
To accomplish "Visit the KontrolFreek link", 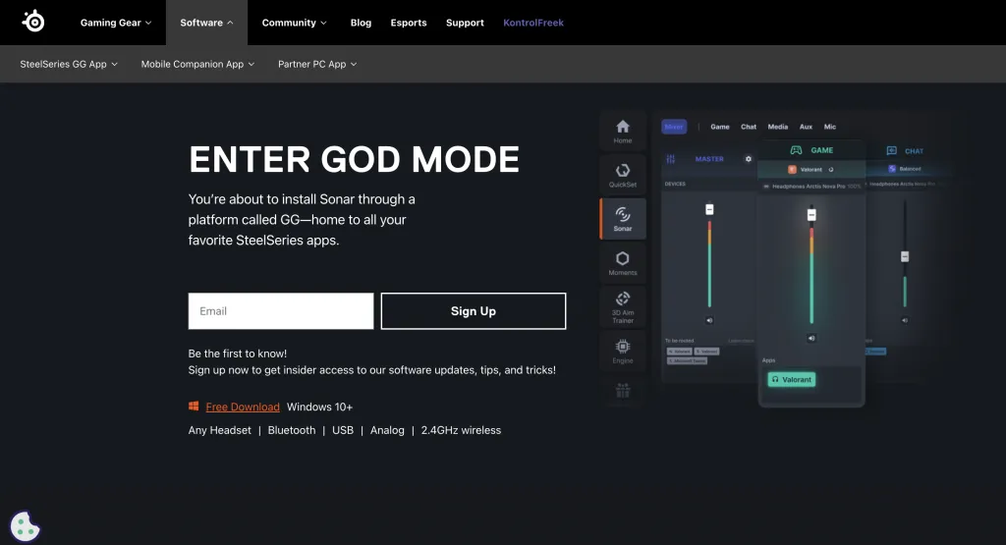I will click(533, 23).
